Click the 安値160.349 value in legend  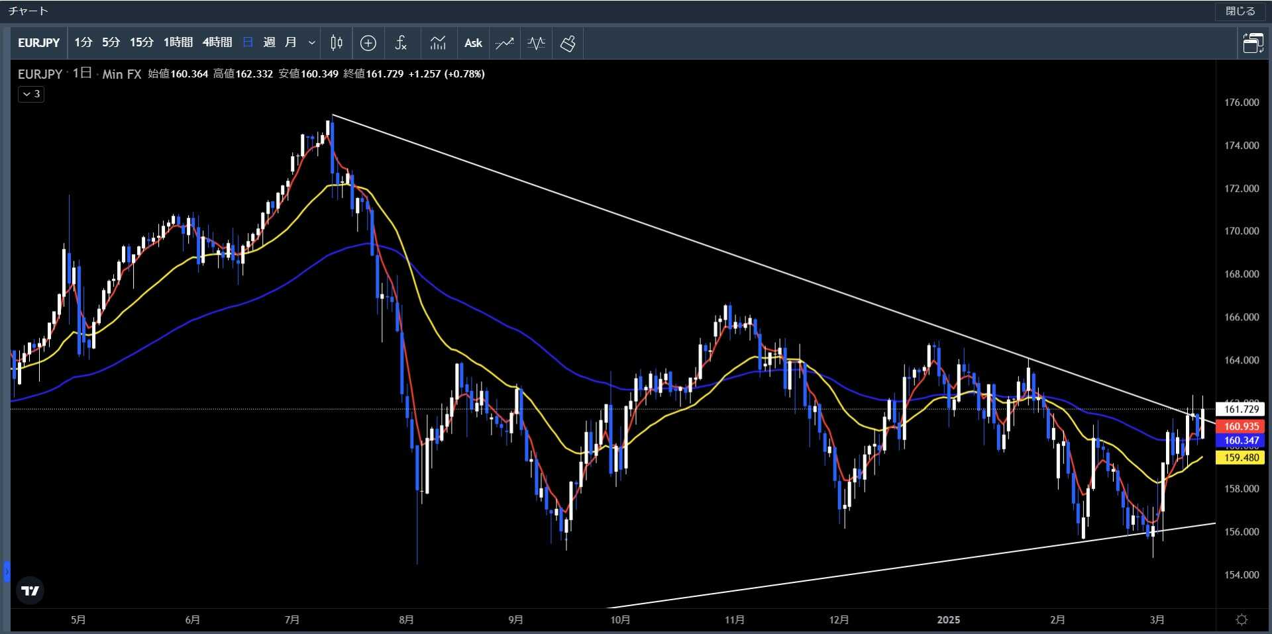(309, 74)
